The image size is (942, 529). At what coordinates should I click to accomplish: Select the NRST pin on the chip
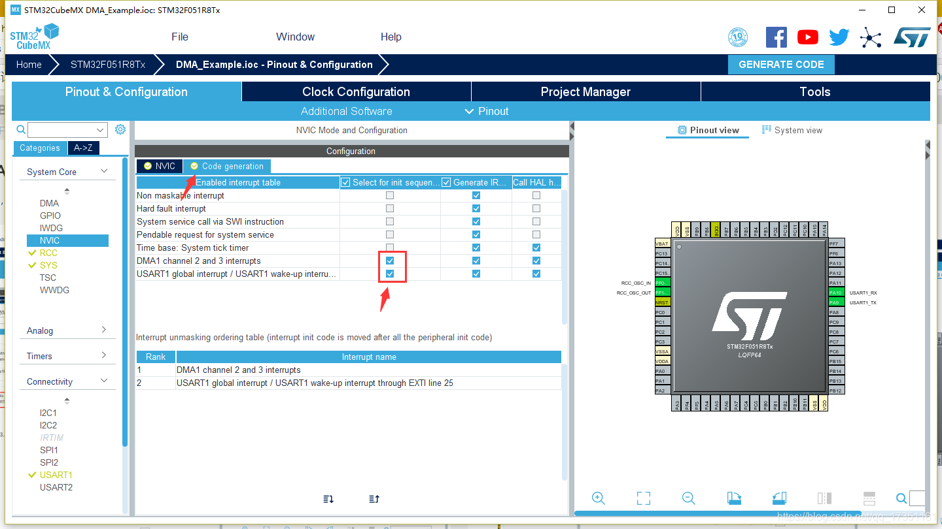(x=663, y=302)
